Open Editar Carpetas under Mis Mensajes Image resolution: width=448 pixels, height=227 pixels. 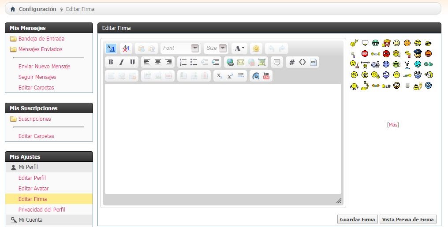[36, 87]
